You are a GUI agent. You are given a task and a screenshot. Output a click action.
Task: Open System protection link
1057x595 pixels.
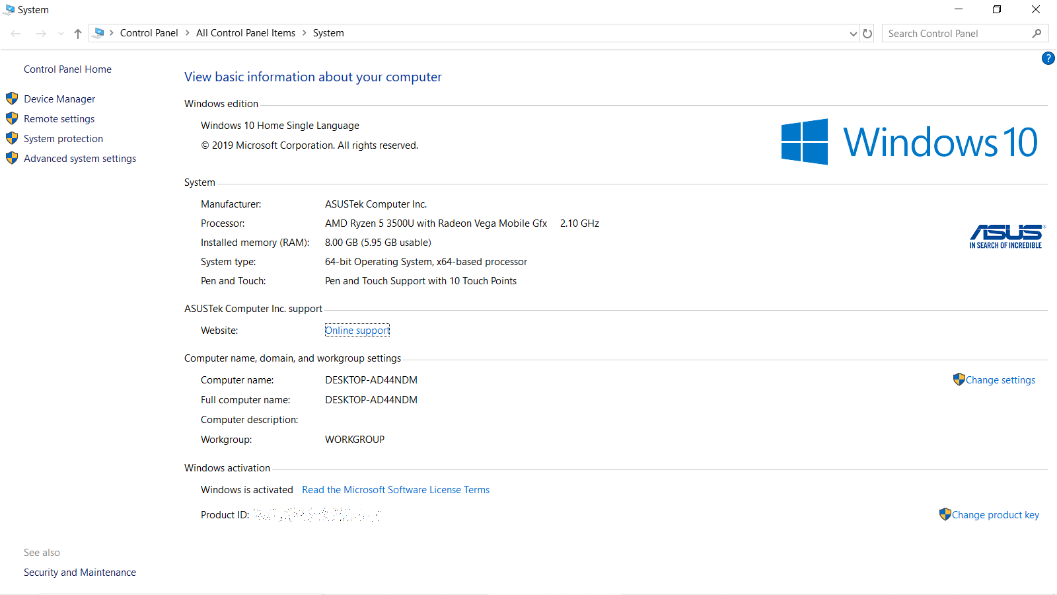[x=63, y=139]
